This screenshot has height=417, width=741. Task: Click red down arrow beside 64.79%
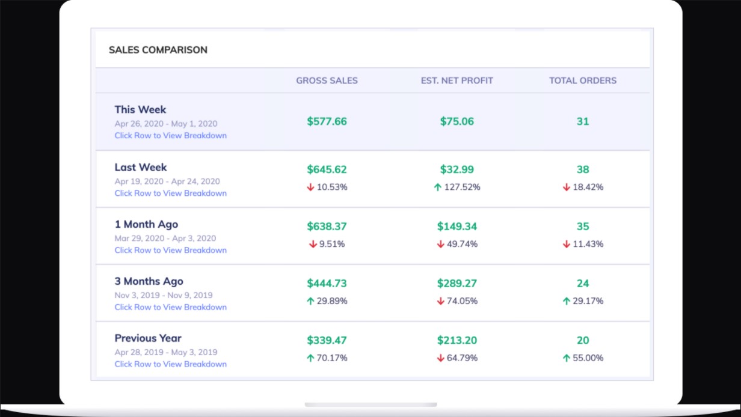click(441, 358)
